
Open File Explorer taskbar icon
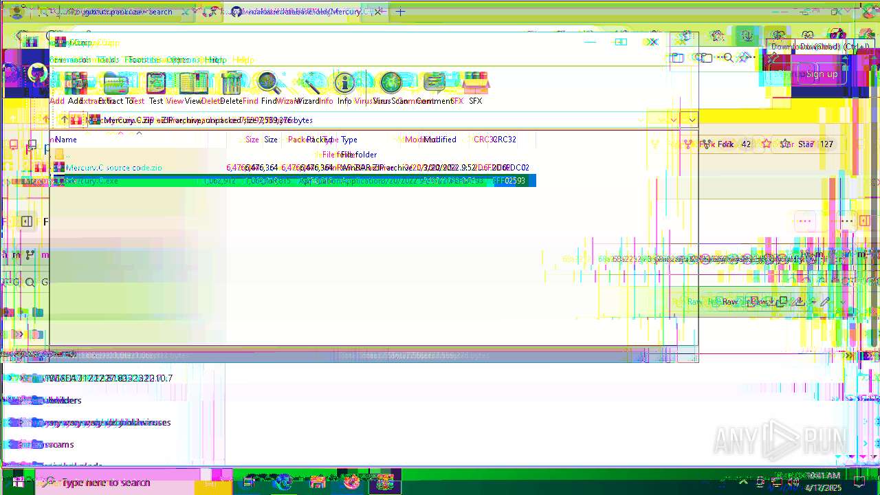317,483
